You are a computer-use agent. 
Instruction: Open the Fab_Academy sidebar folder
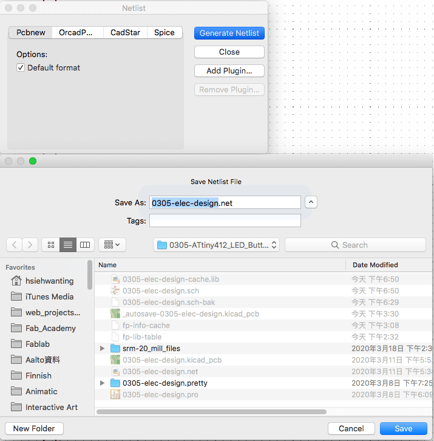coord(50,328)
